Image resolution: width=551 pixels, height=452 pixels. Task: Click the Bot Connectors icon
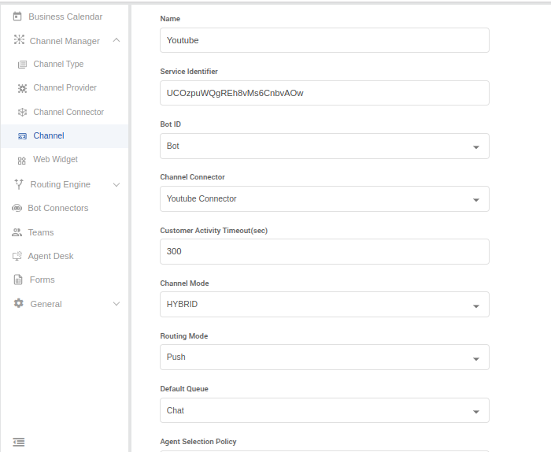pos(17,209)
